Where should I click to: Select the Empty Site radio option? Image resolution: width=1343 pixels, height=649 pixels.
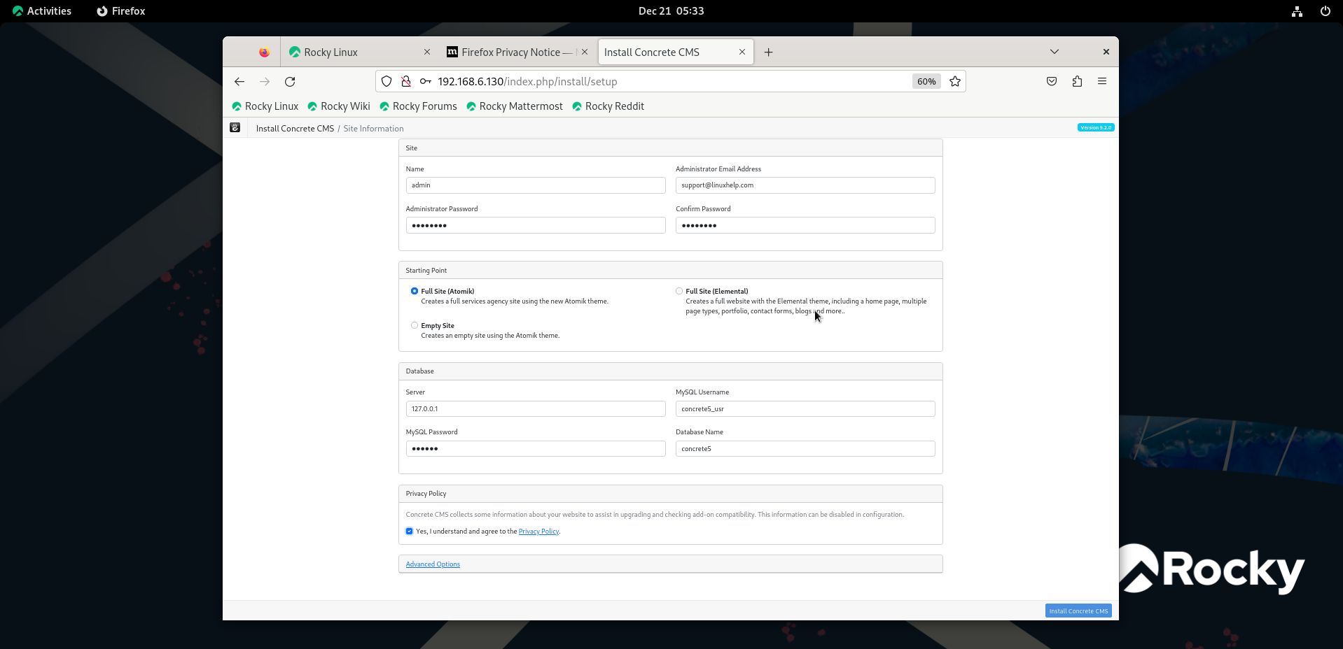pyautogui.click(x=415, y=325)
